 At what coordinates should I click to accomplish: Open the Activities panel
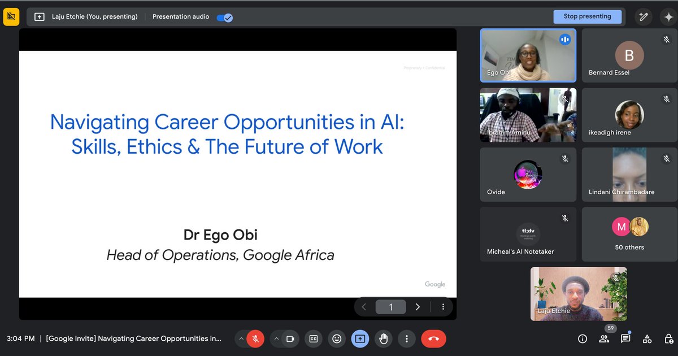(x=647, y=338)
